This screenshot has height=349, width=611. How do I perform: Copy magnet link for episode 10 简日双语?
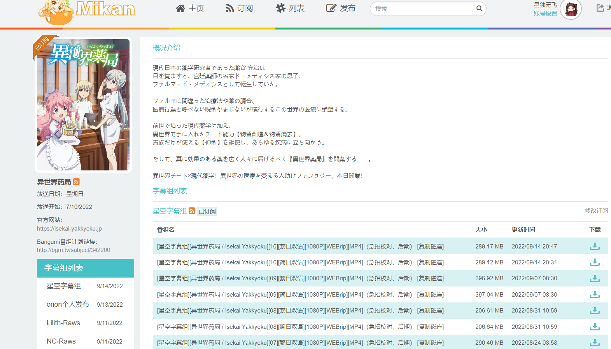(x=430, y=262)
